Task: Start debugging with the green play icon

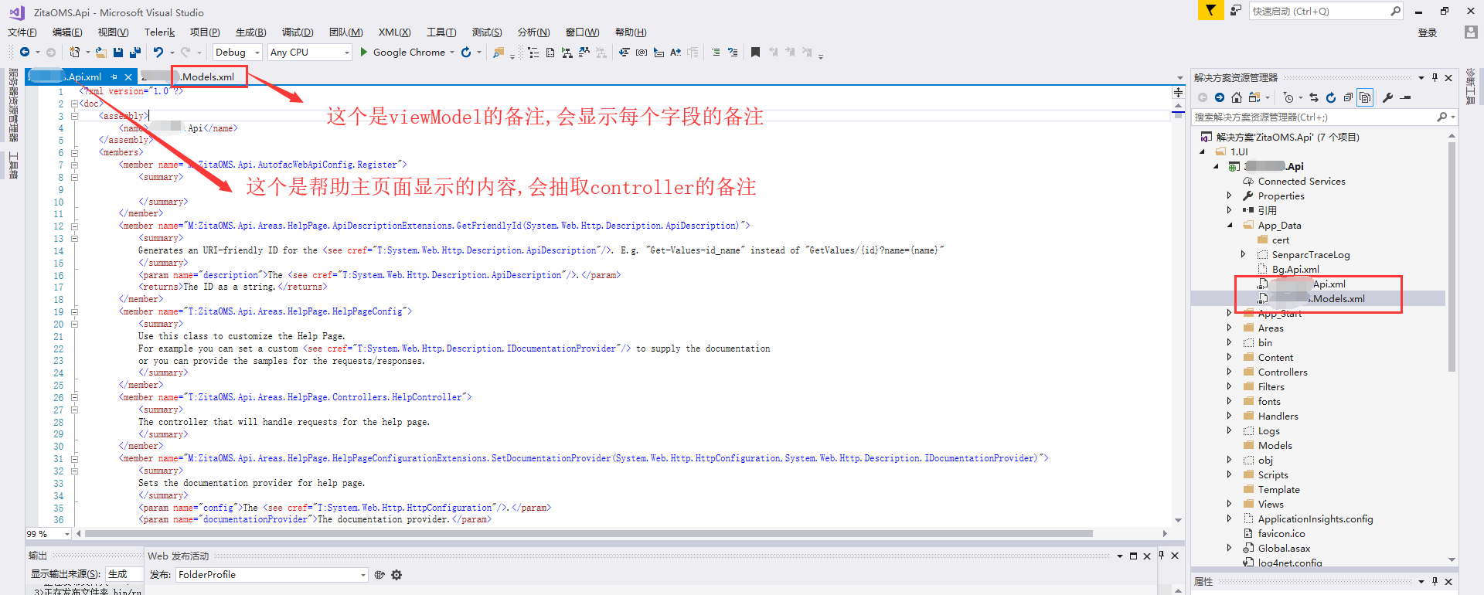Action: (363, 52)
